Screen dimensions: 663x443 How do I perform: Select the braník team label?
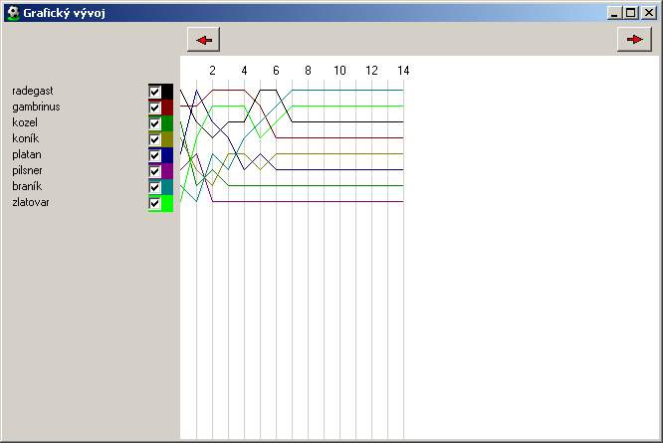coord(27,186)
